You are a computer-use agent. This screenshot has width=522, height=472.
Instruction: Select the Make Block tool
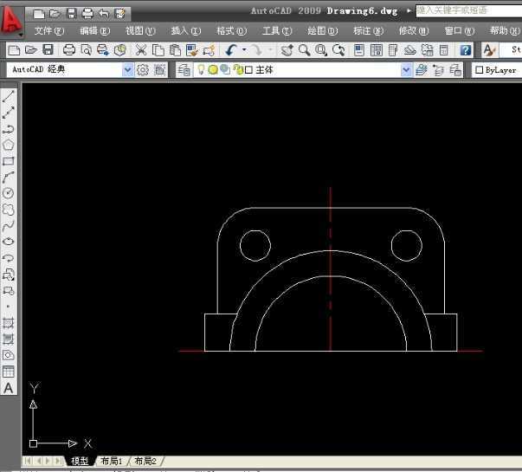[9, 291]
